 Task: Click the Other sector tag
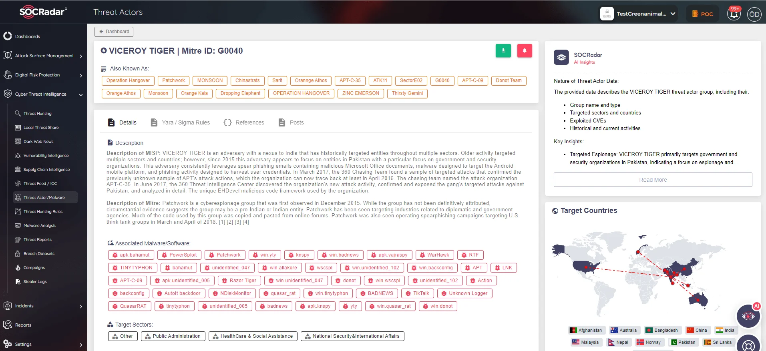click(x=123, y=336)
